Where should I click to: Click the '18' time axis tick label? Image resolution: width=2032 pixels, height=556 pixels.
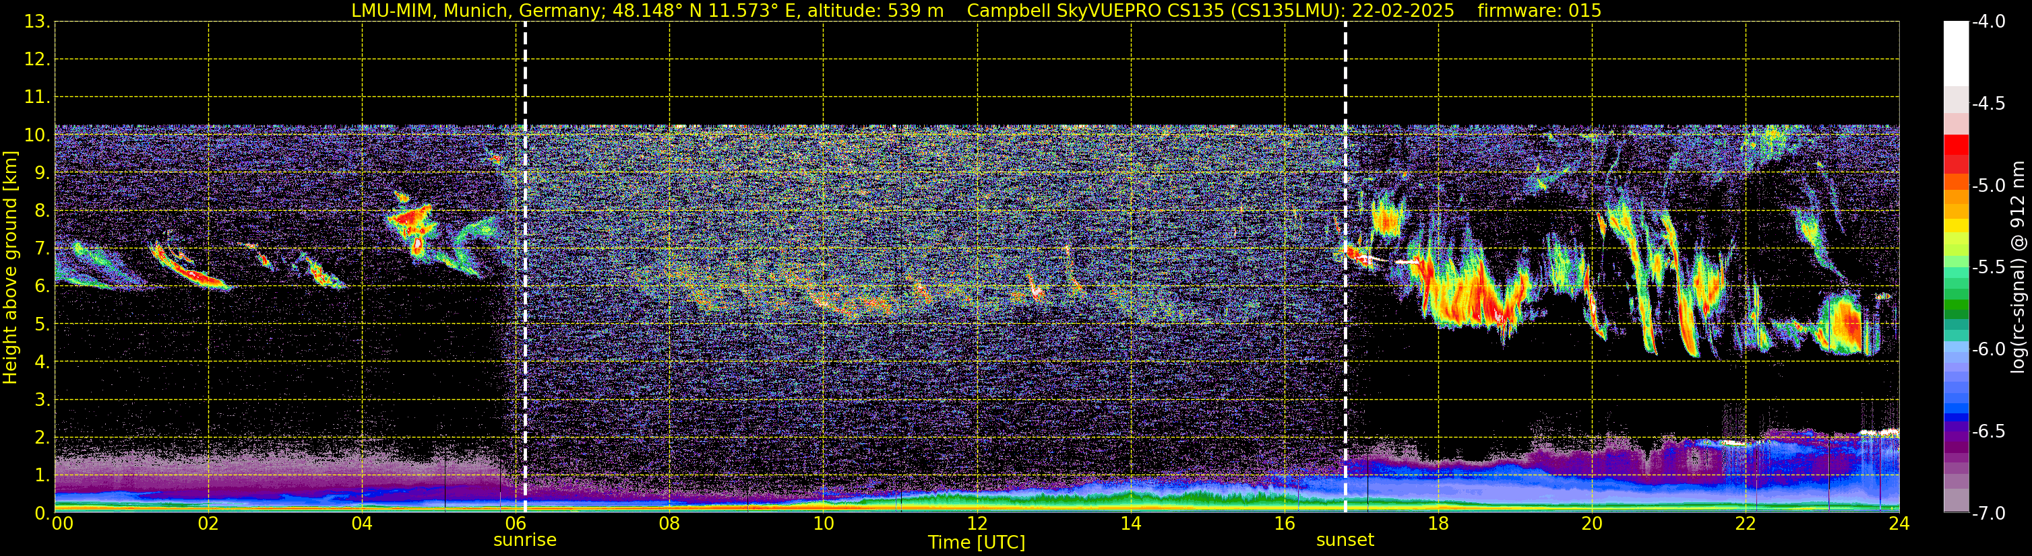1439,524
